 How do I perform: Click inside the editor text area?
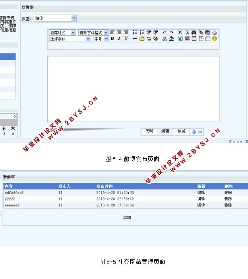(133, 89)
